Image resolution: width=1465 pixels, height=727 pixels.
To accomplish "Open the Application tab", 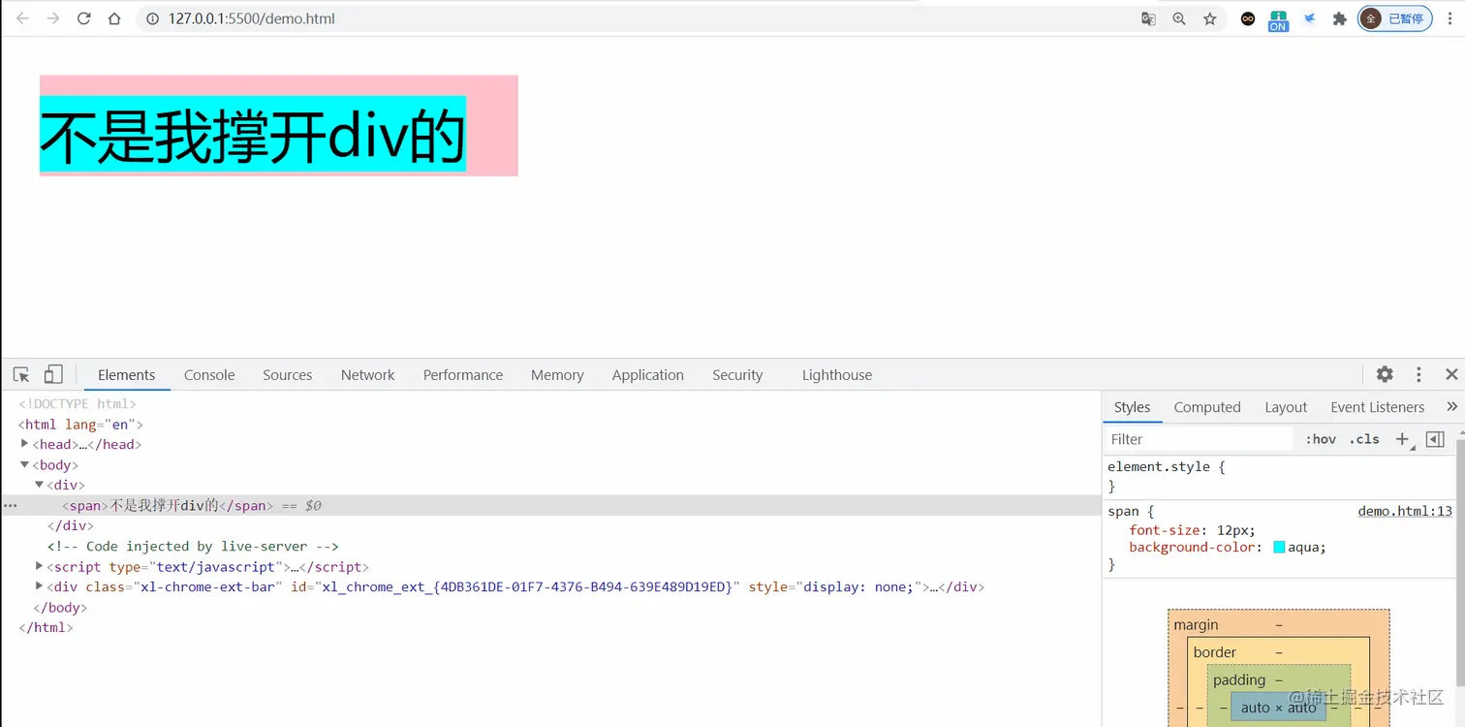I will tap(648, 375).
